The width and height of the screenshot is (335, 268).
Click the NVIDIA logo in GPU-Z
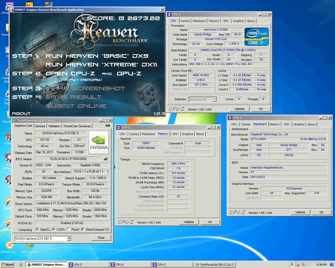pos(99,143)
